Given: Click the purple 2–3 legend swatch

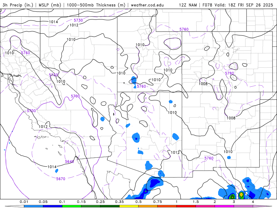Looking at the screenshot, I should [224, 206].
